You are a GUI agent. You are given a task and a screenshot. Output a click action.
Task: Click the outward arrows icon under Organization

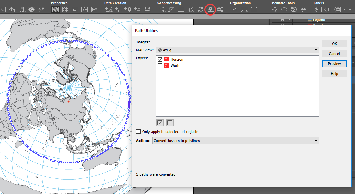point(254,9)
